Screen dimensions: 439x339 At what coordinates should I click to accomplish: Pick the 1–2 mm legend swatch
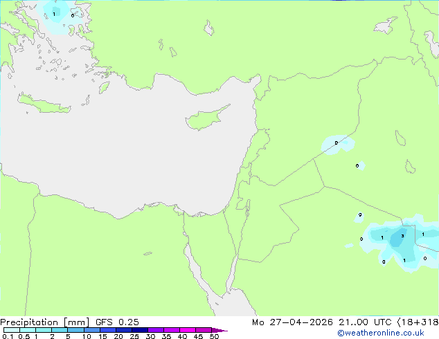click(x=44, y=330)
